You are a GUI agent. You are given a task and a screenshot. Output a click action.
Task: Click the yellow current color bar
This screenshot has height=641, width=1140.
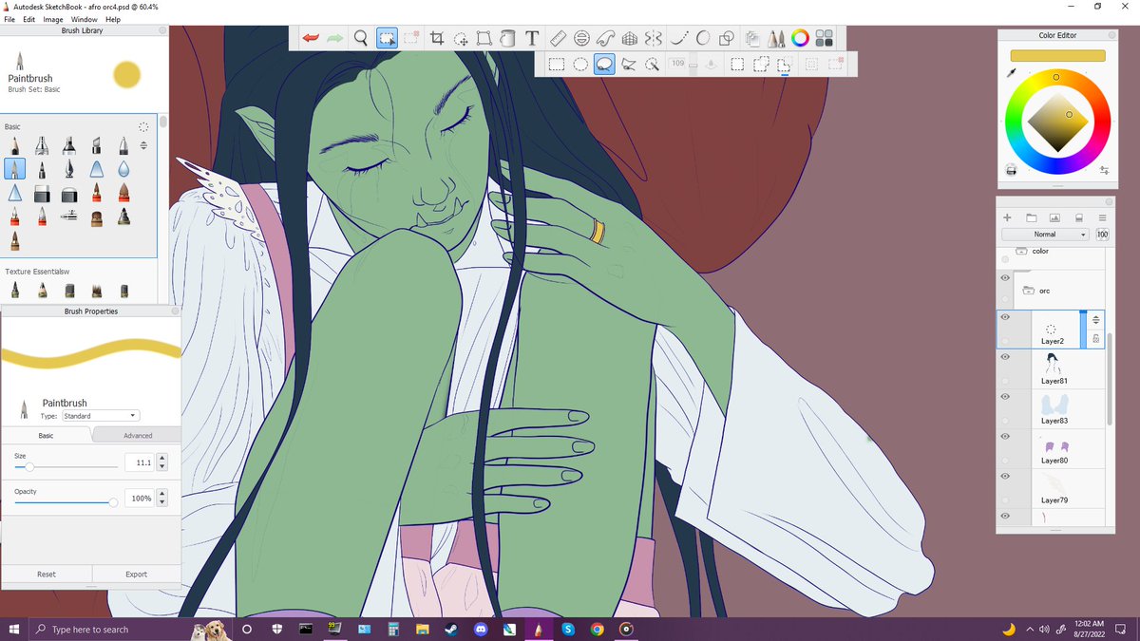pos(1057,55)
